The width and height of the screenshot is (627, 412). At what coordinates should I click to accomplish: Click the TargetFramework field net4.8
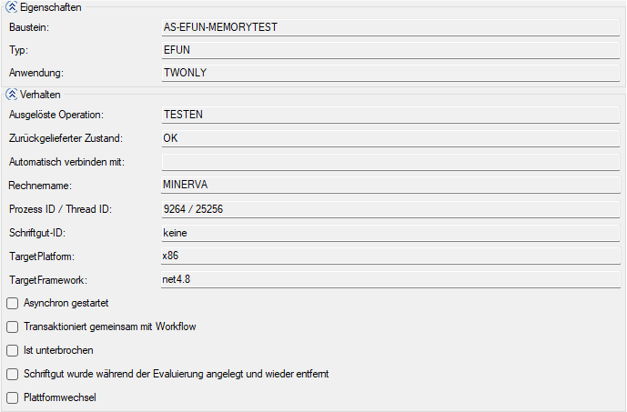pos(391,279)
